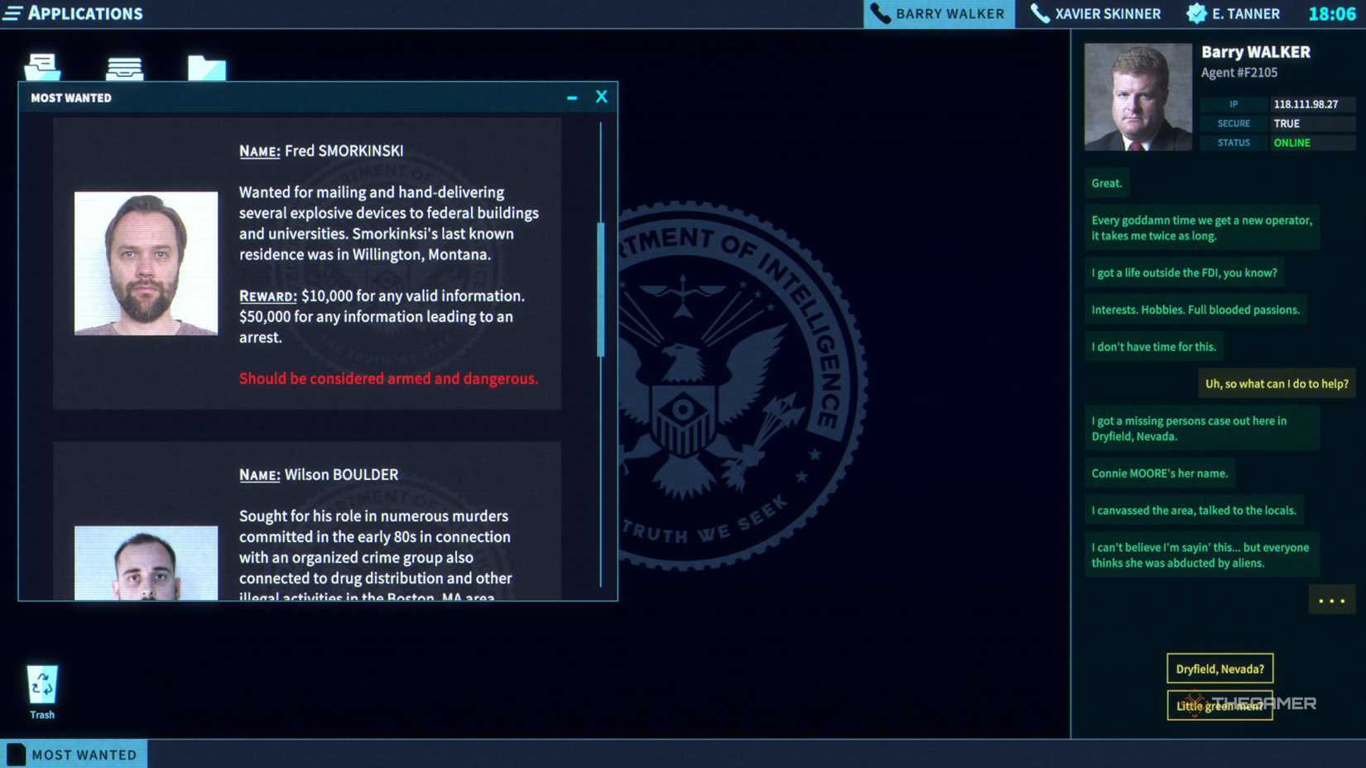Switch to Xavier Skinner call tab
1366x768 pixels.
(x=1095, y=14)
